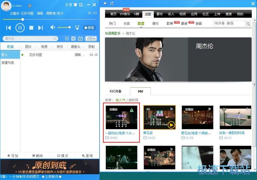The image size is (257, 180).
Task: Click the song row 花好月圆
Action: pos(60,55)
